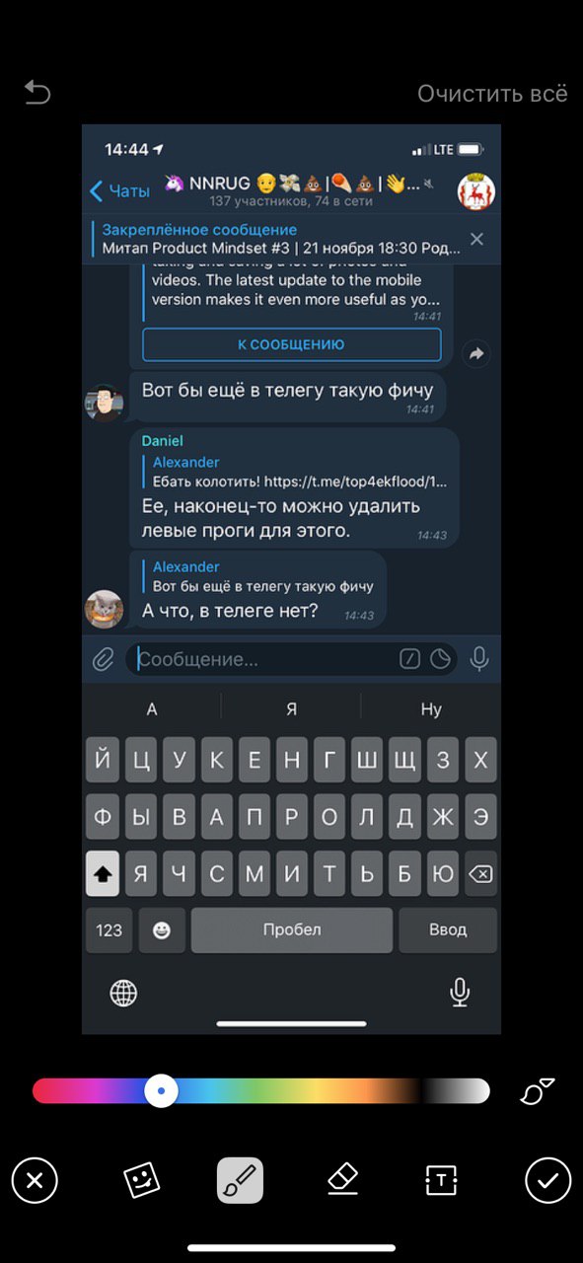Image resolution: width=583 pixels, height=1263 pixels.
Task: Pick the color at slider handle
Action: click(161, 1090)
